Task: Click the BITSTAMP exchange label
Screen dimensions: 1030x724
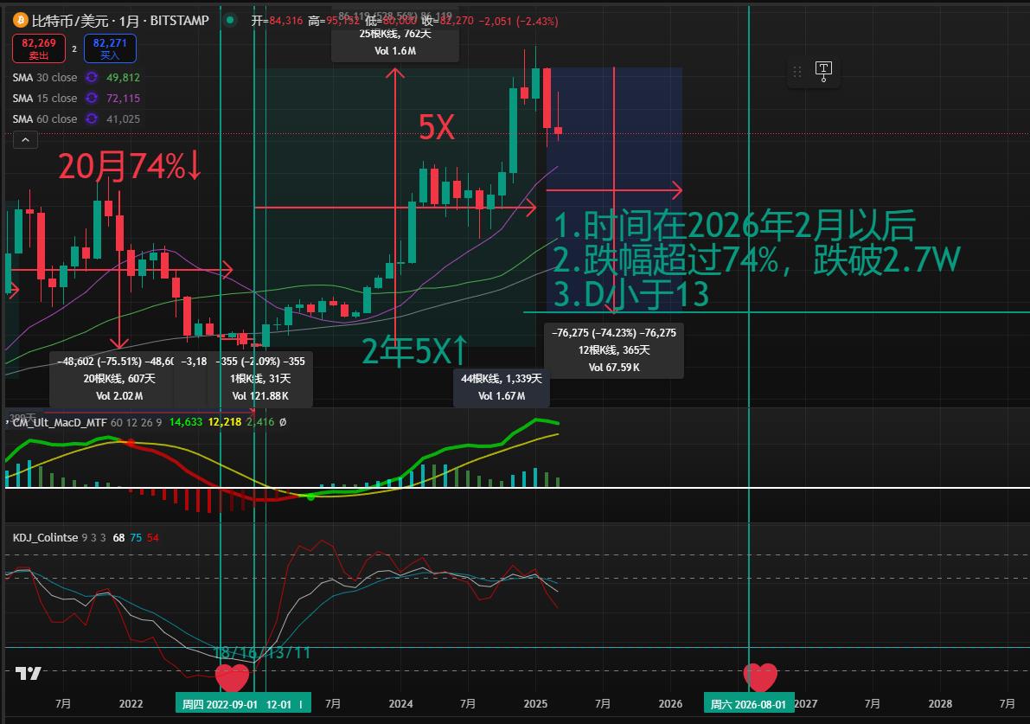Action: coord(179,21)
